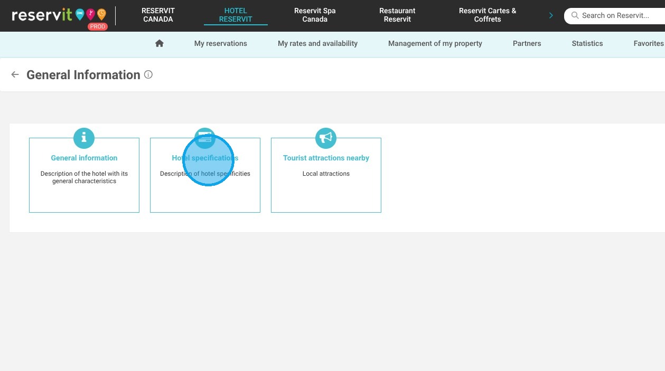Screen dimensions: 665x371
Task: Open the Partners menu
Action: [x=527, y=43]
